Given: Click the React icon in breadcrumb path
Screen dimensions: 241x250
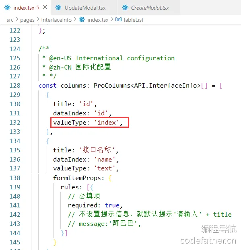Looking at the screenshot, I should click(82, 20).
